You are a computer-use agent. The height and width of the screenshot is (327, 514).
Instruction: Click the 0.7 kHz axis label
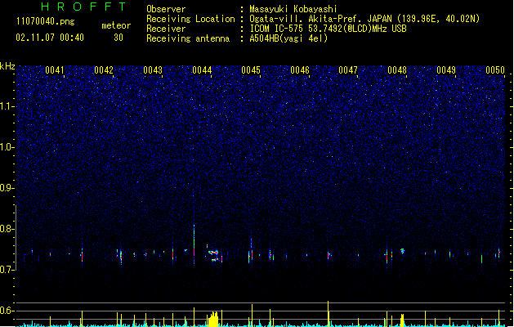[6, 270]
